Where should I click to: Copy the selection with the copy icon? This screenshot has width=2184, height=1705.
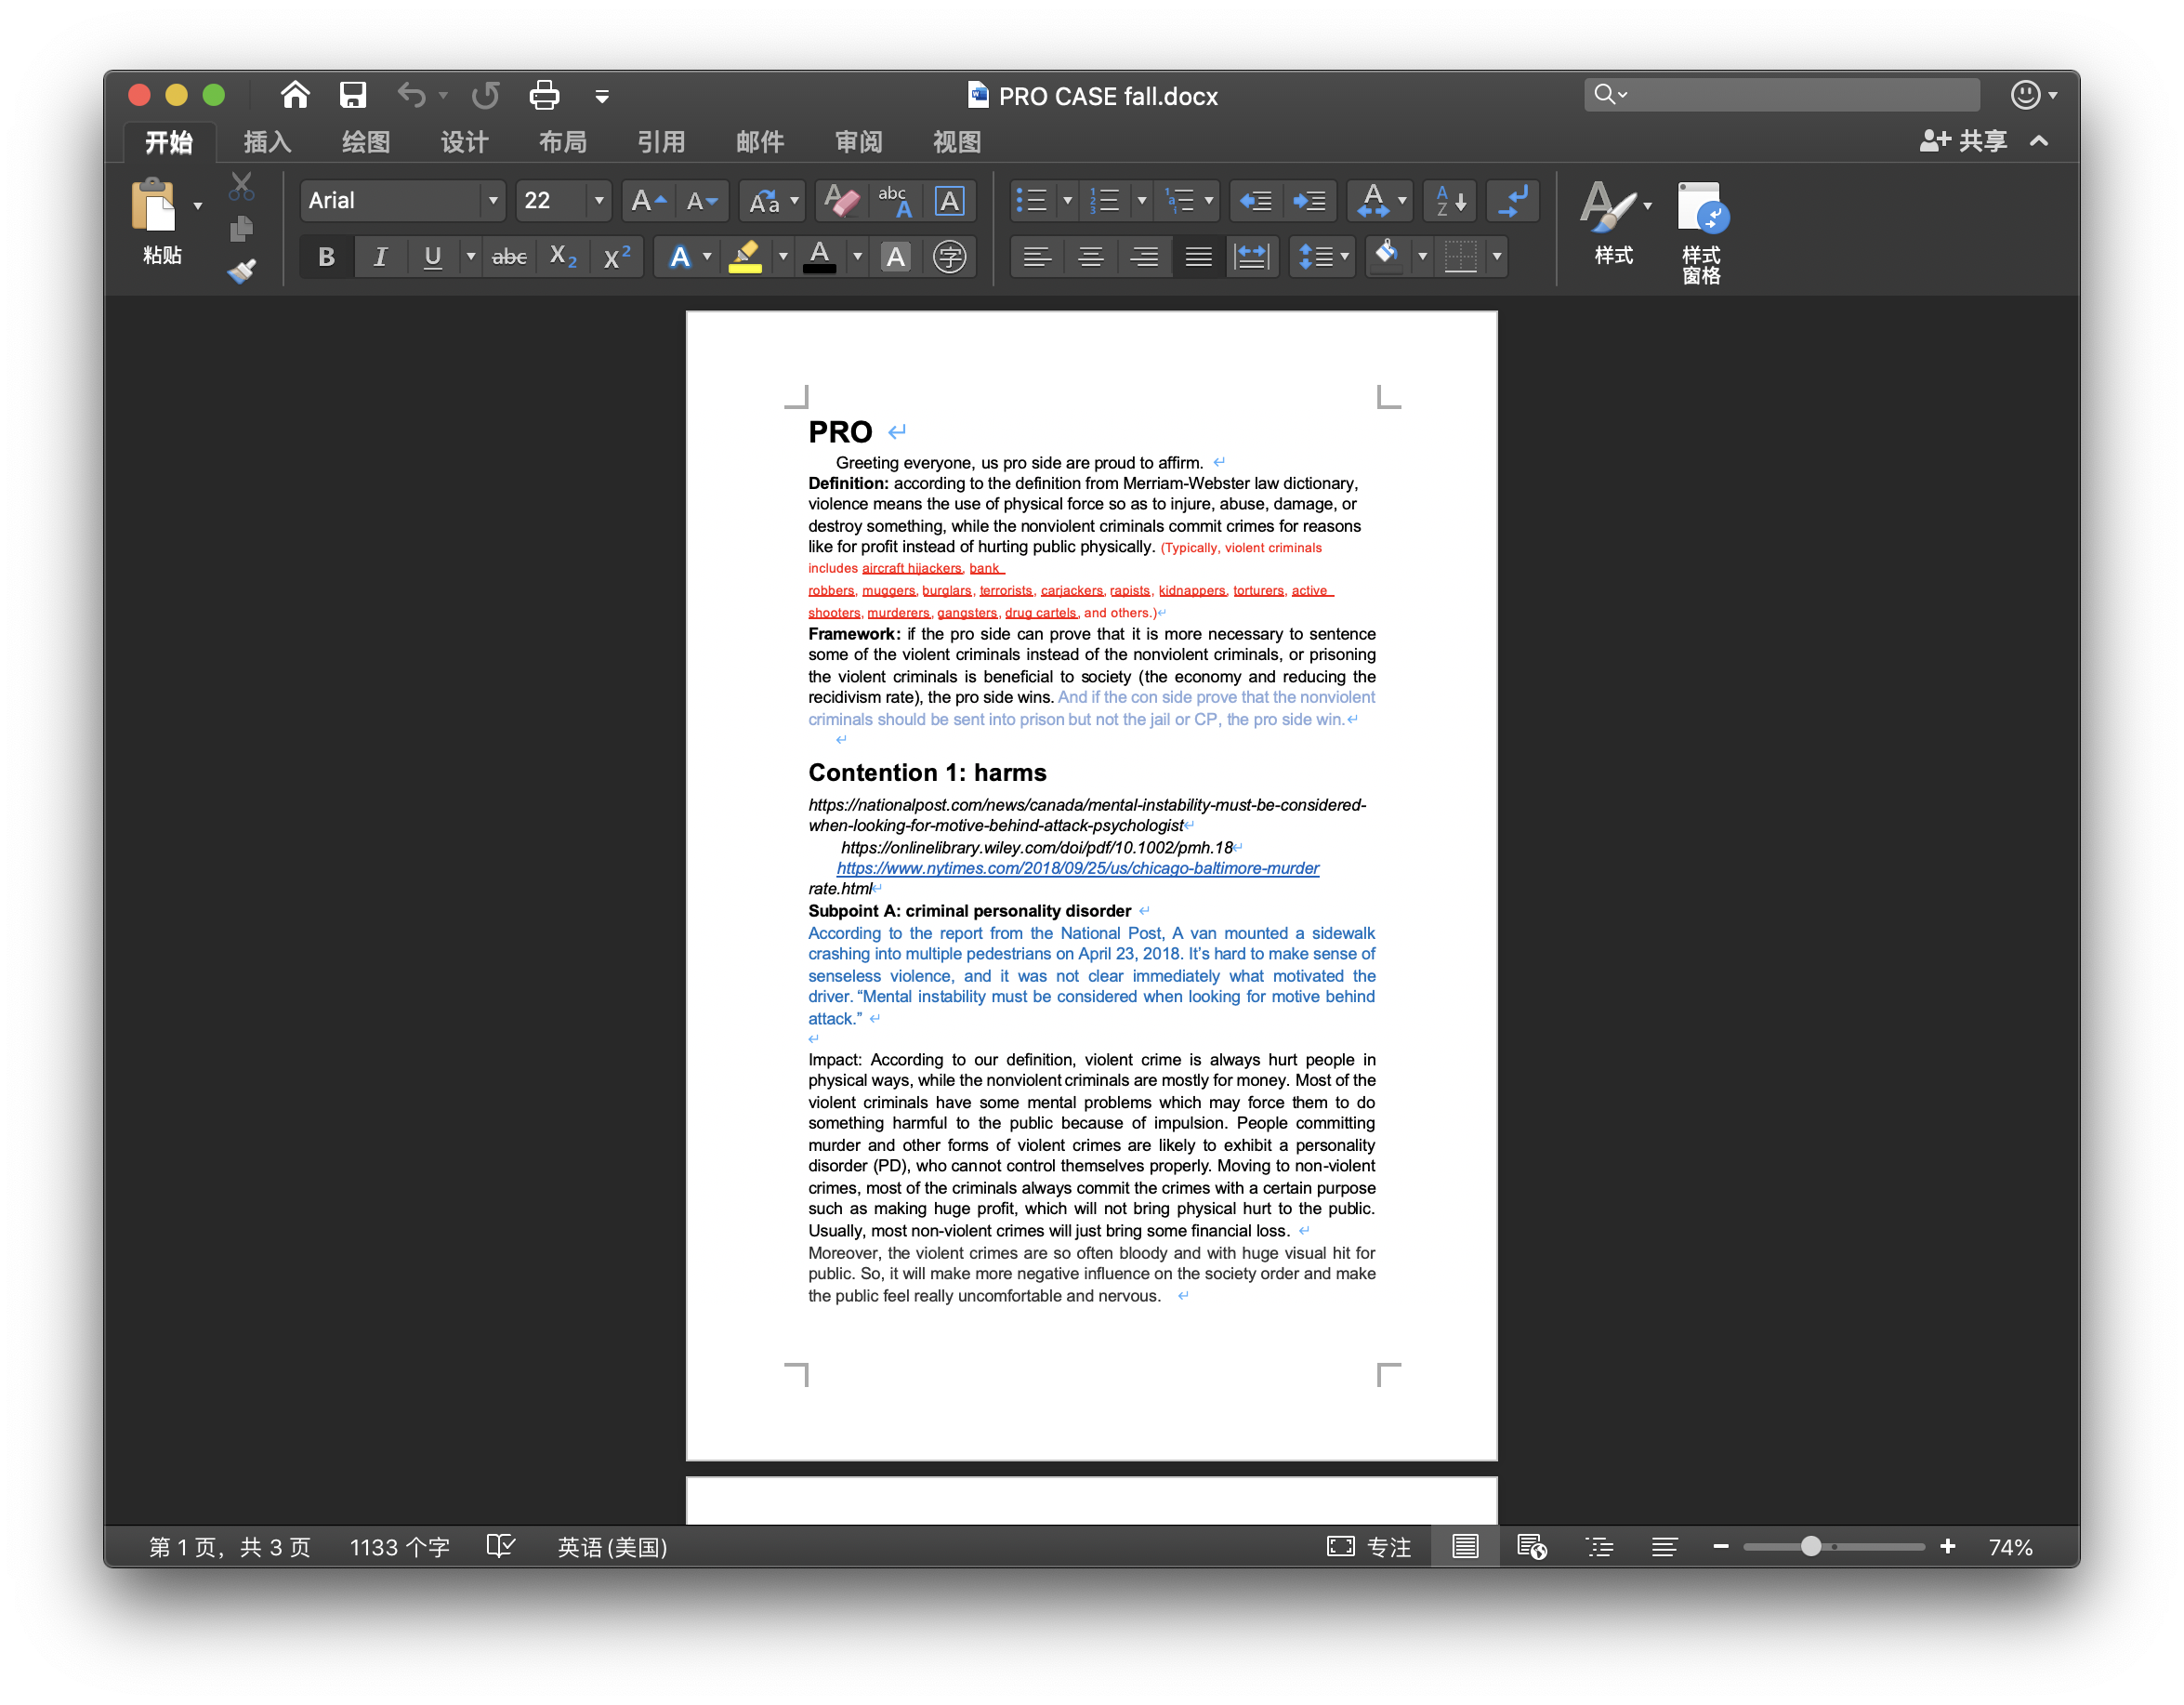241,229
